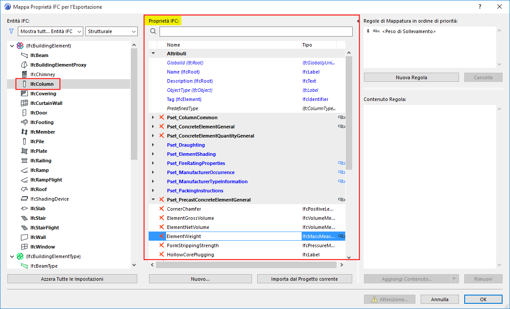The height and width of the screenshot is (309, 510).
Task: Select the IfcColumn icon
Action: pyautogui.click(x=24, y=84)
